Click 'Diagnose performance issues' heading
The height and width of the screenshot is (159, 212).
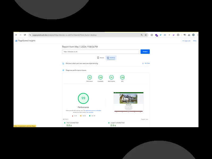[x=76, y=70]
